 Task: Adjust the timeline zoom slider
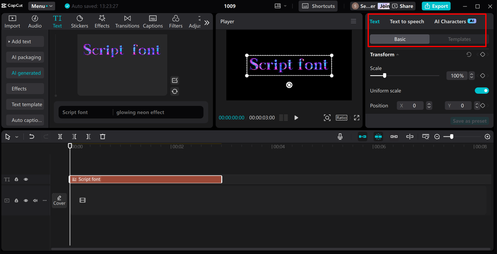(x=451, y=137)
